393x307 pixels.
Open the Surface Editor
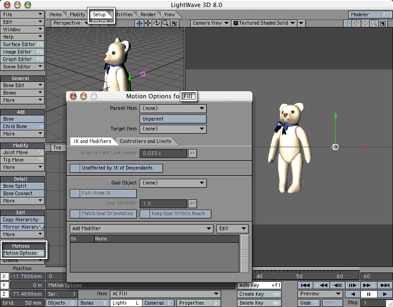[22, 44]
